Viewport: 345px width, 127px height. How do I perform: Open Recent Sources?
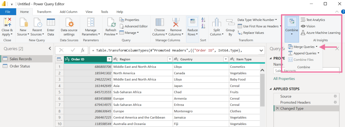[37, 27]
